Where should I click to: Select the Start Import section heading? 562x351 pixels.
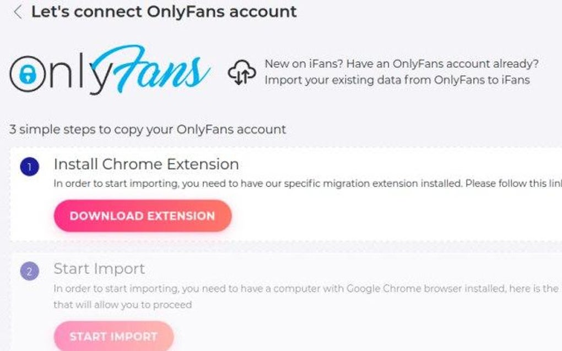[x=99, y=268]
